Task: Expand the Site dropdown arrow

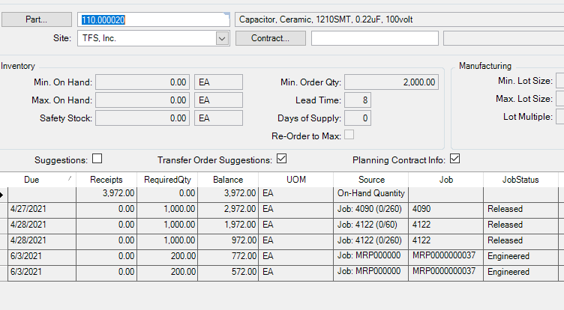Action: [222, 38]
